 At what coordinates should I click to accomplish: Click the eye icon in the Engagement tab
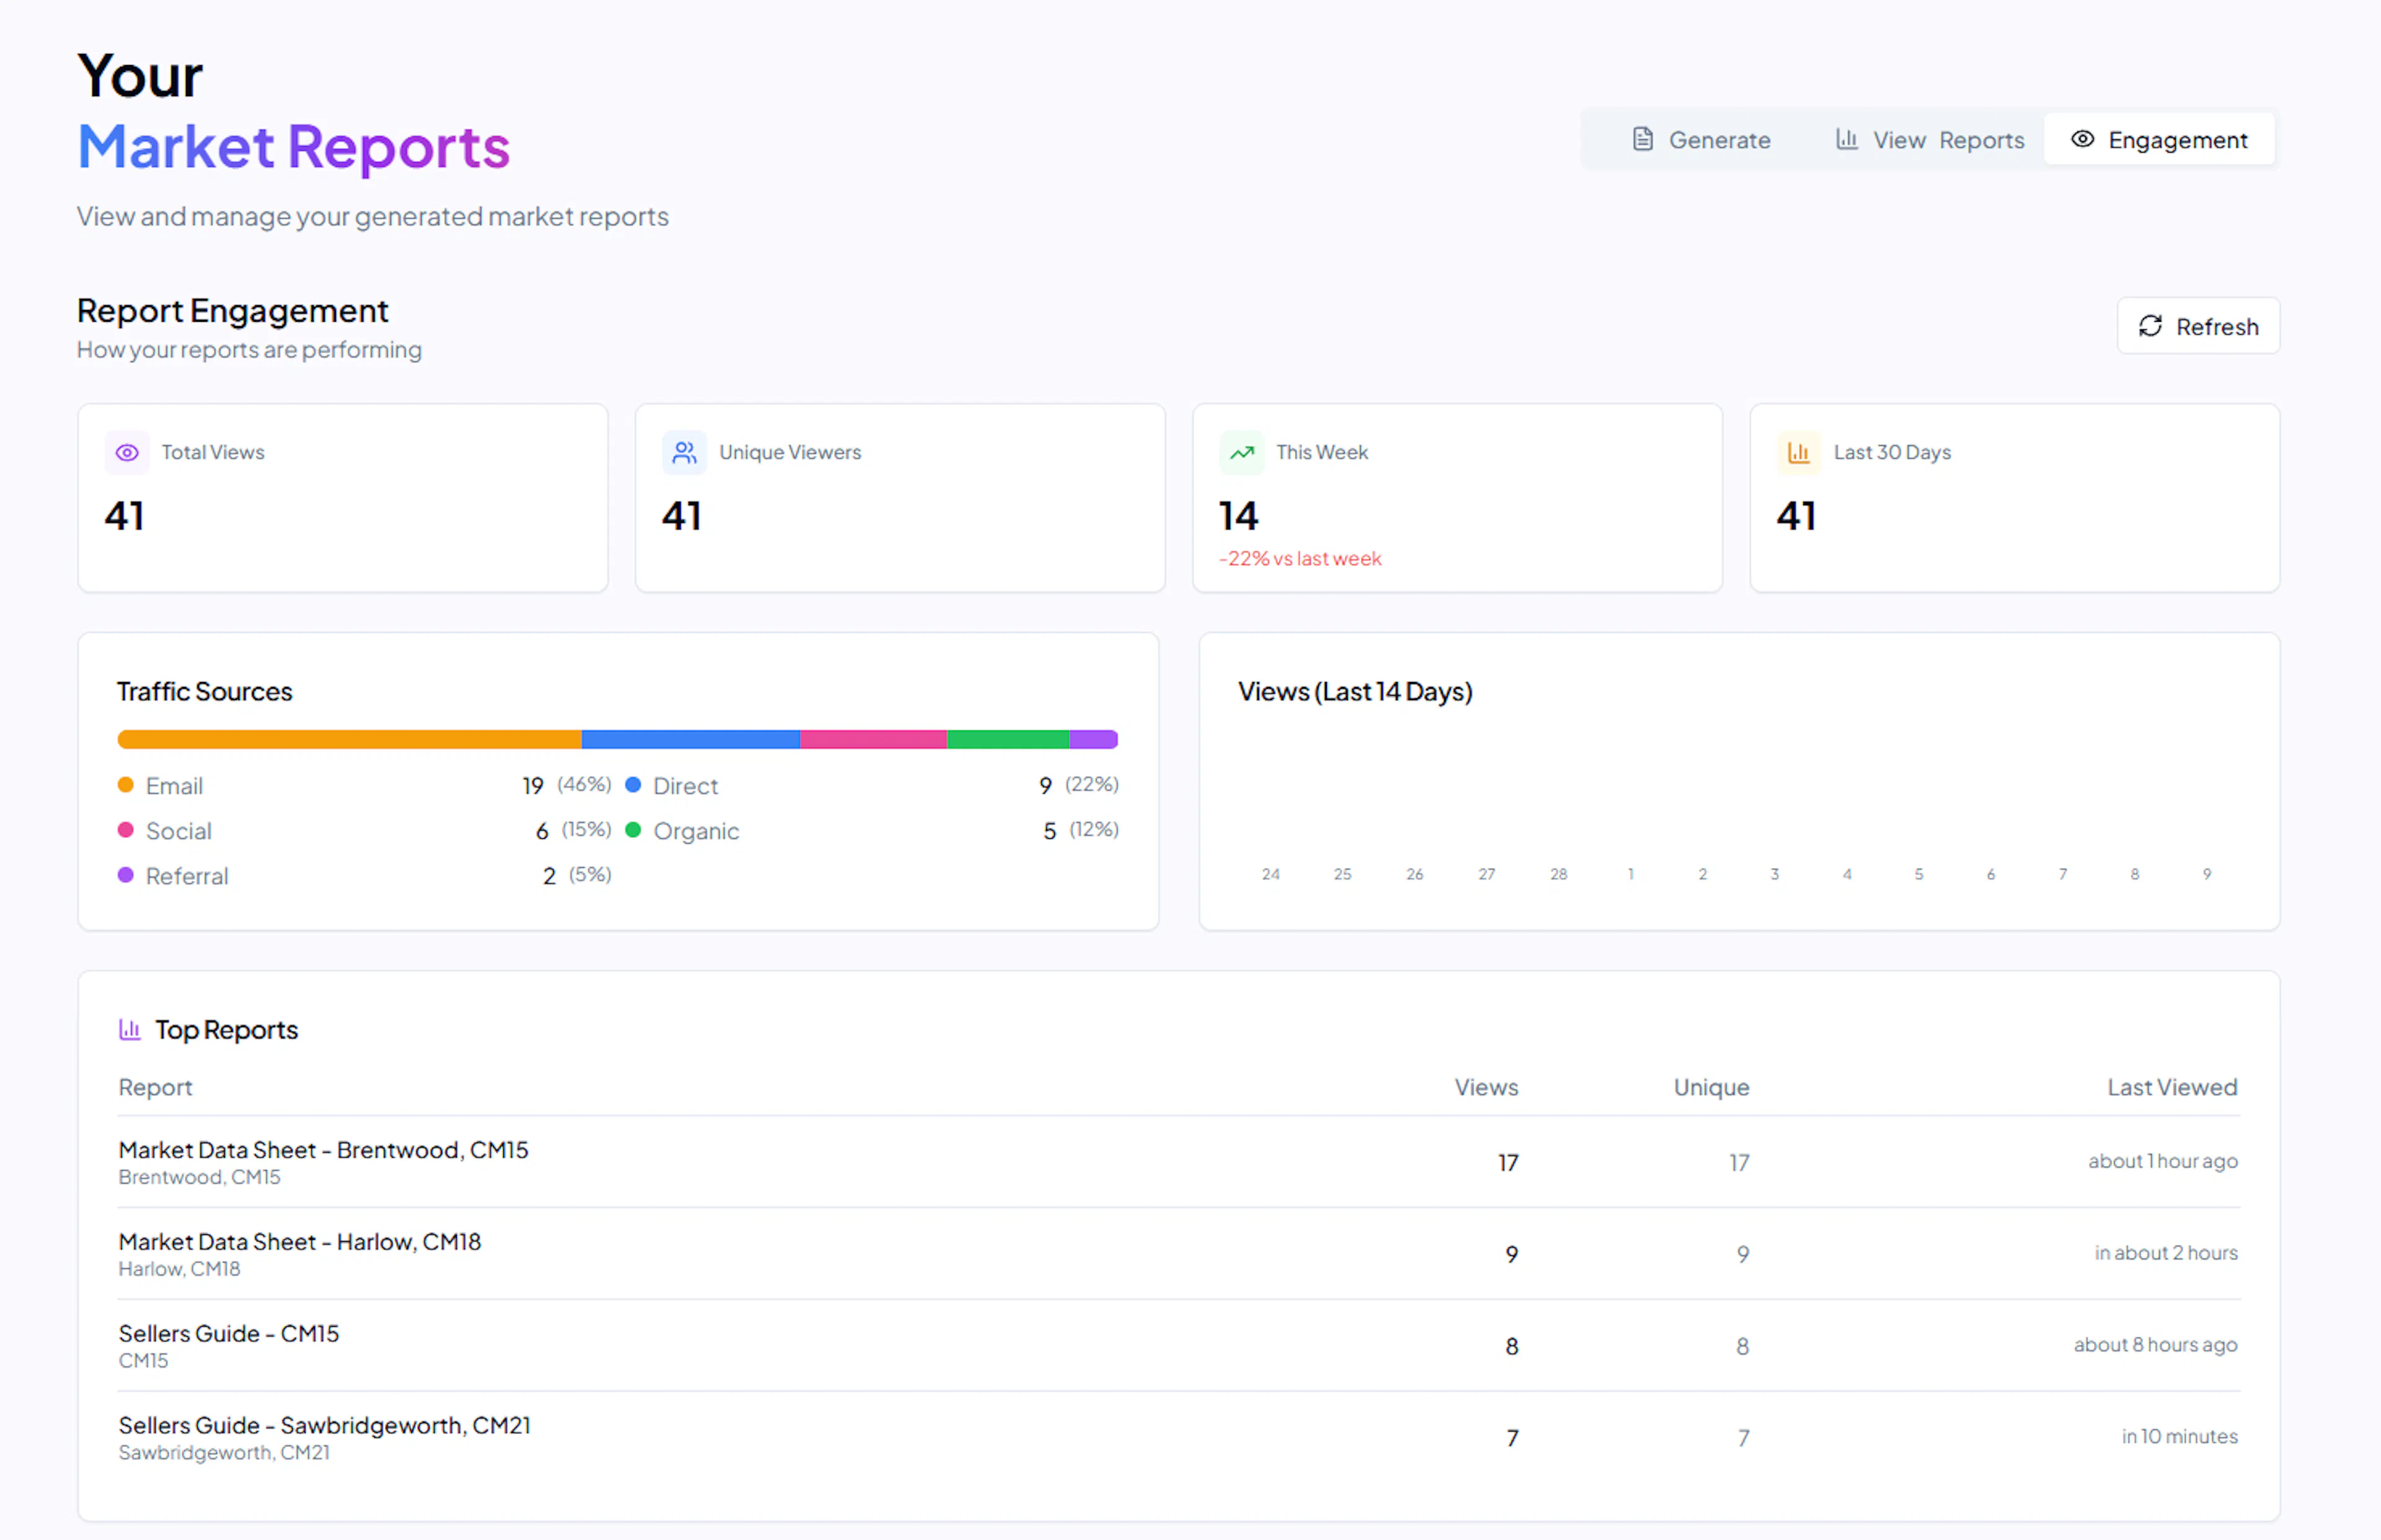point(2082,139)
